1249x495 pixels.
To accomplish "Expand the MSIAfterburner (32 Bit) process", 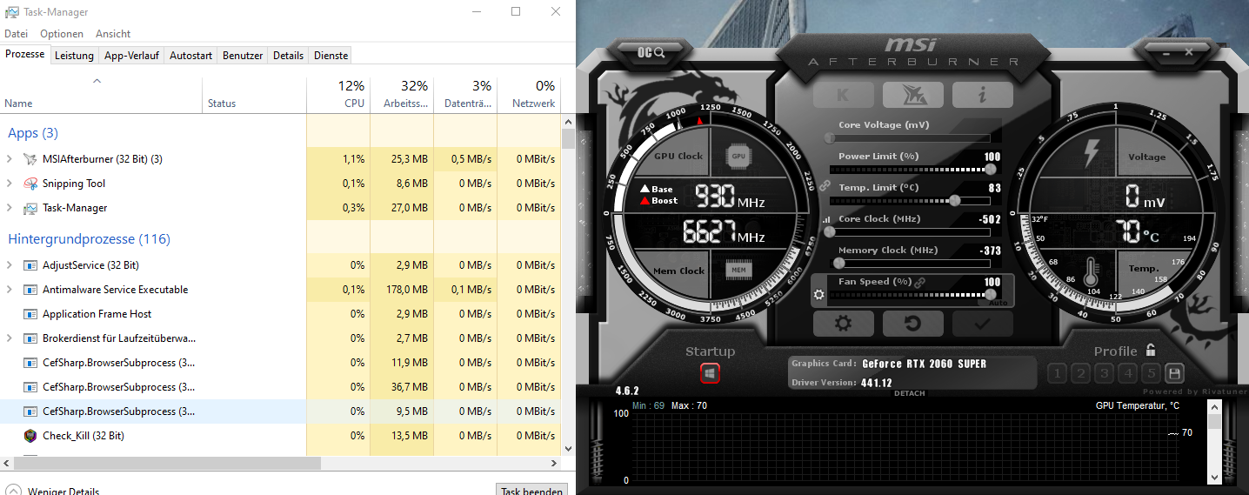I will (x=10, y=159).
